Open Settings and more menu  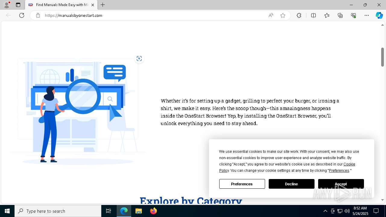(x=367, y=15)
